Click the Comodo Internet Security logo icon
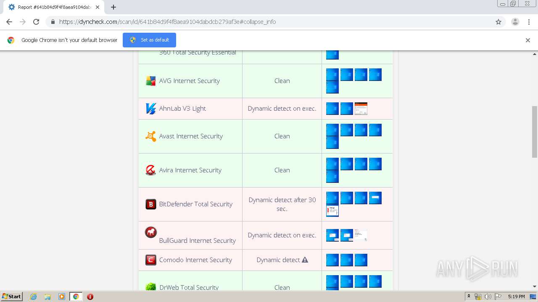The height and width of the screenshot is (302, 538). click(x=150, y=260)
